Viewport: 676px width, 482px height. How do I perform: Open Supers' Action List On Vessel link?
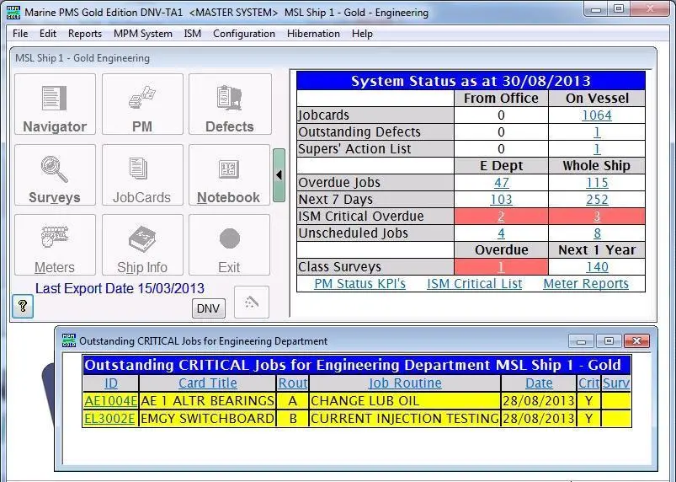597,149
